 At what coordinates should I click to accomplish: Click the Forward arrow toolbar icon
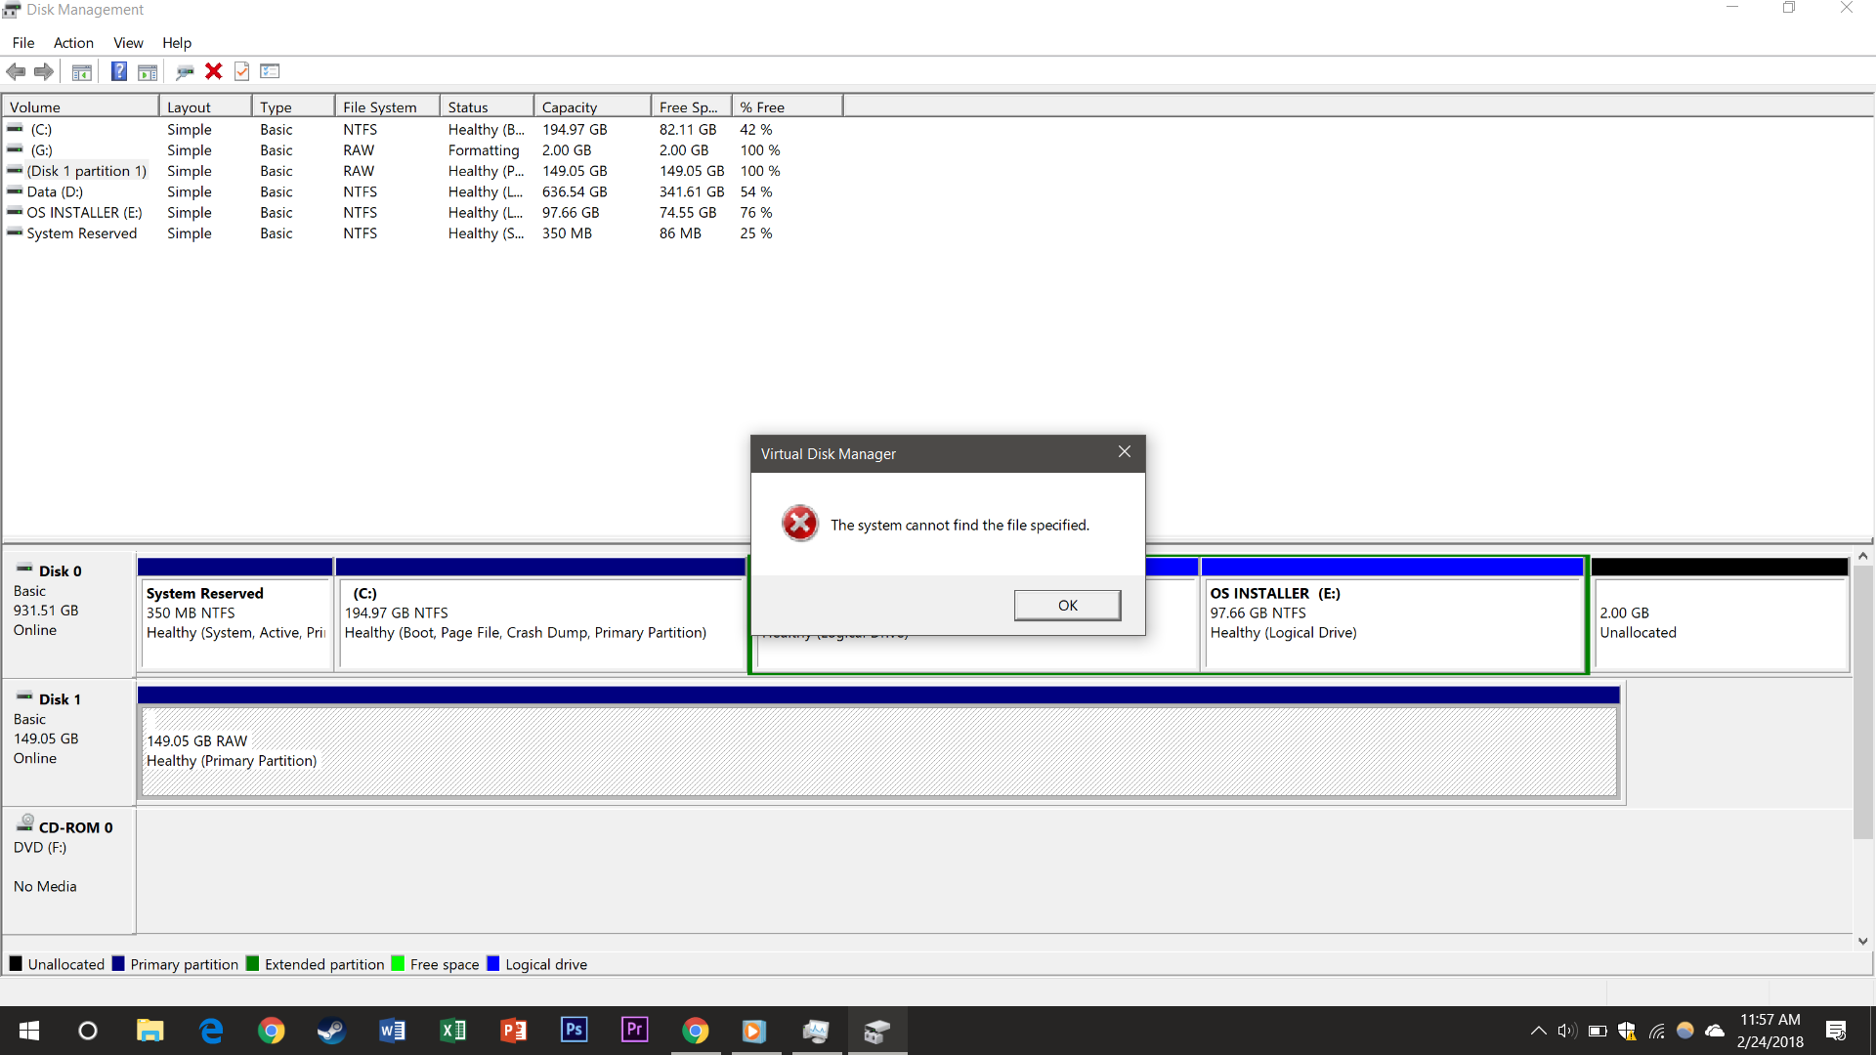click(44, 71)
